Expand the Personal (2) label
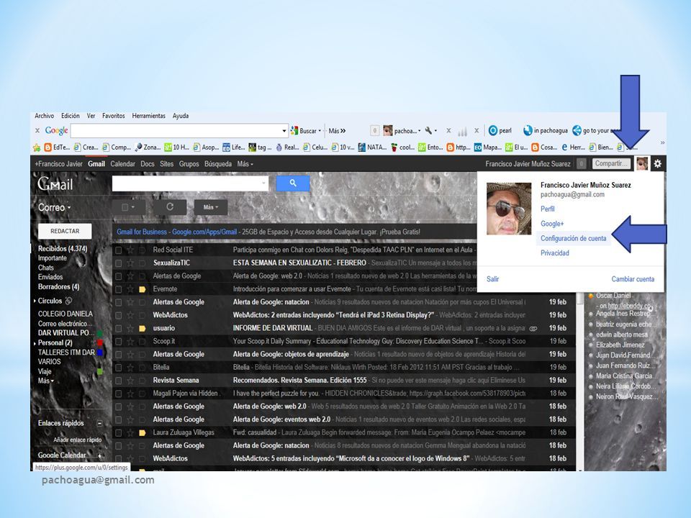 pos(35,343)
